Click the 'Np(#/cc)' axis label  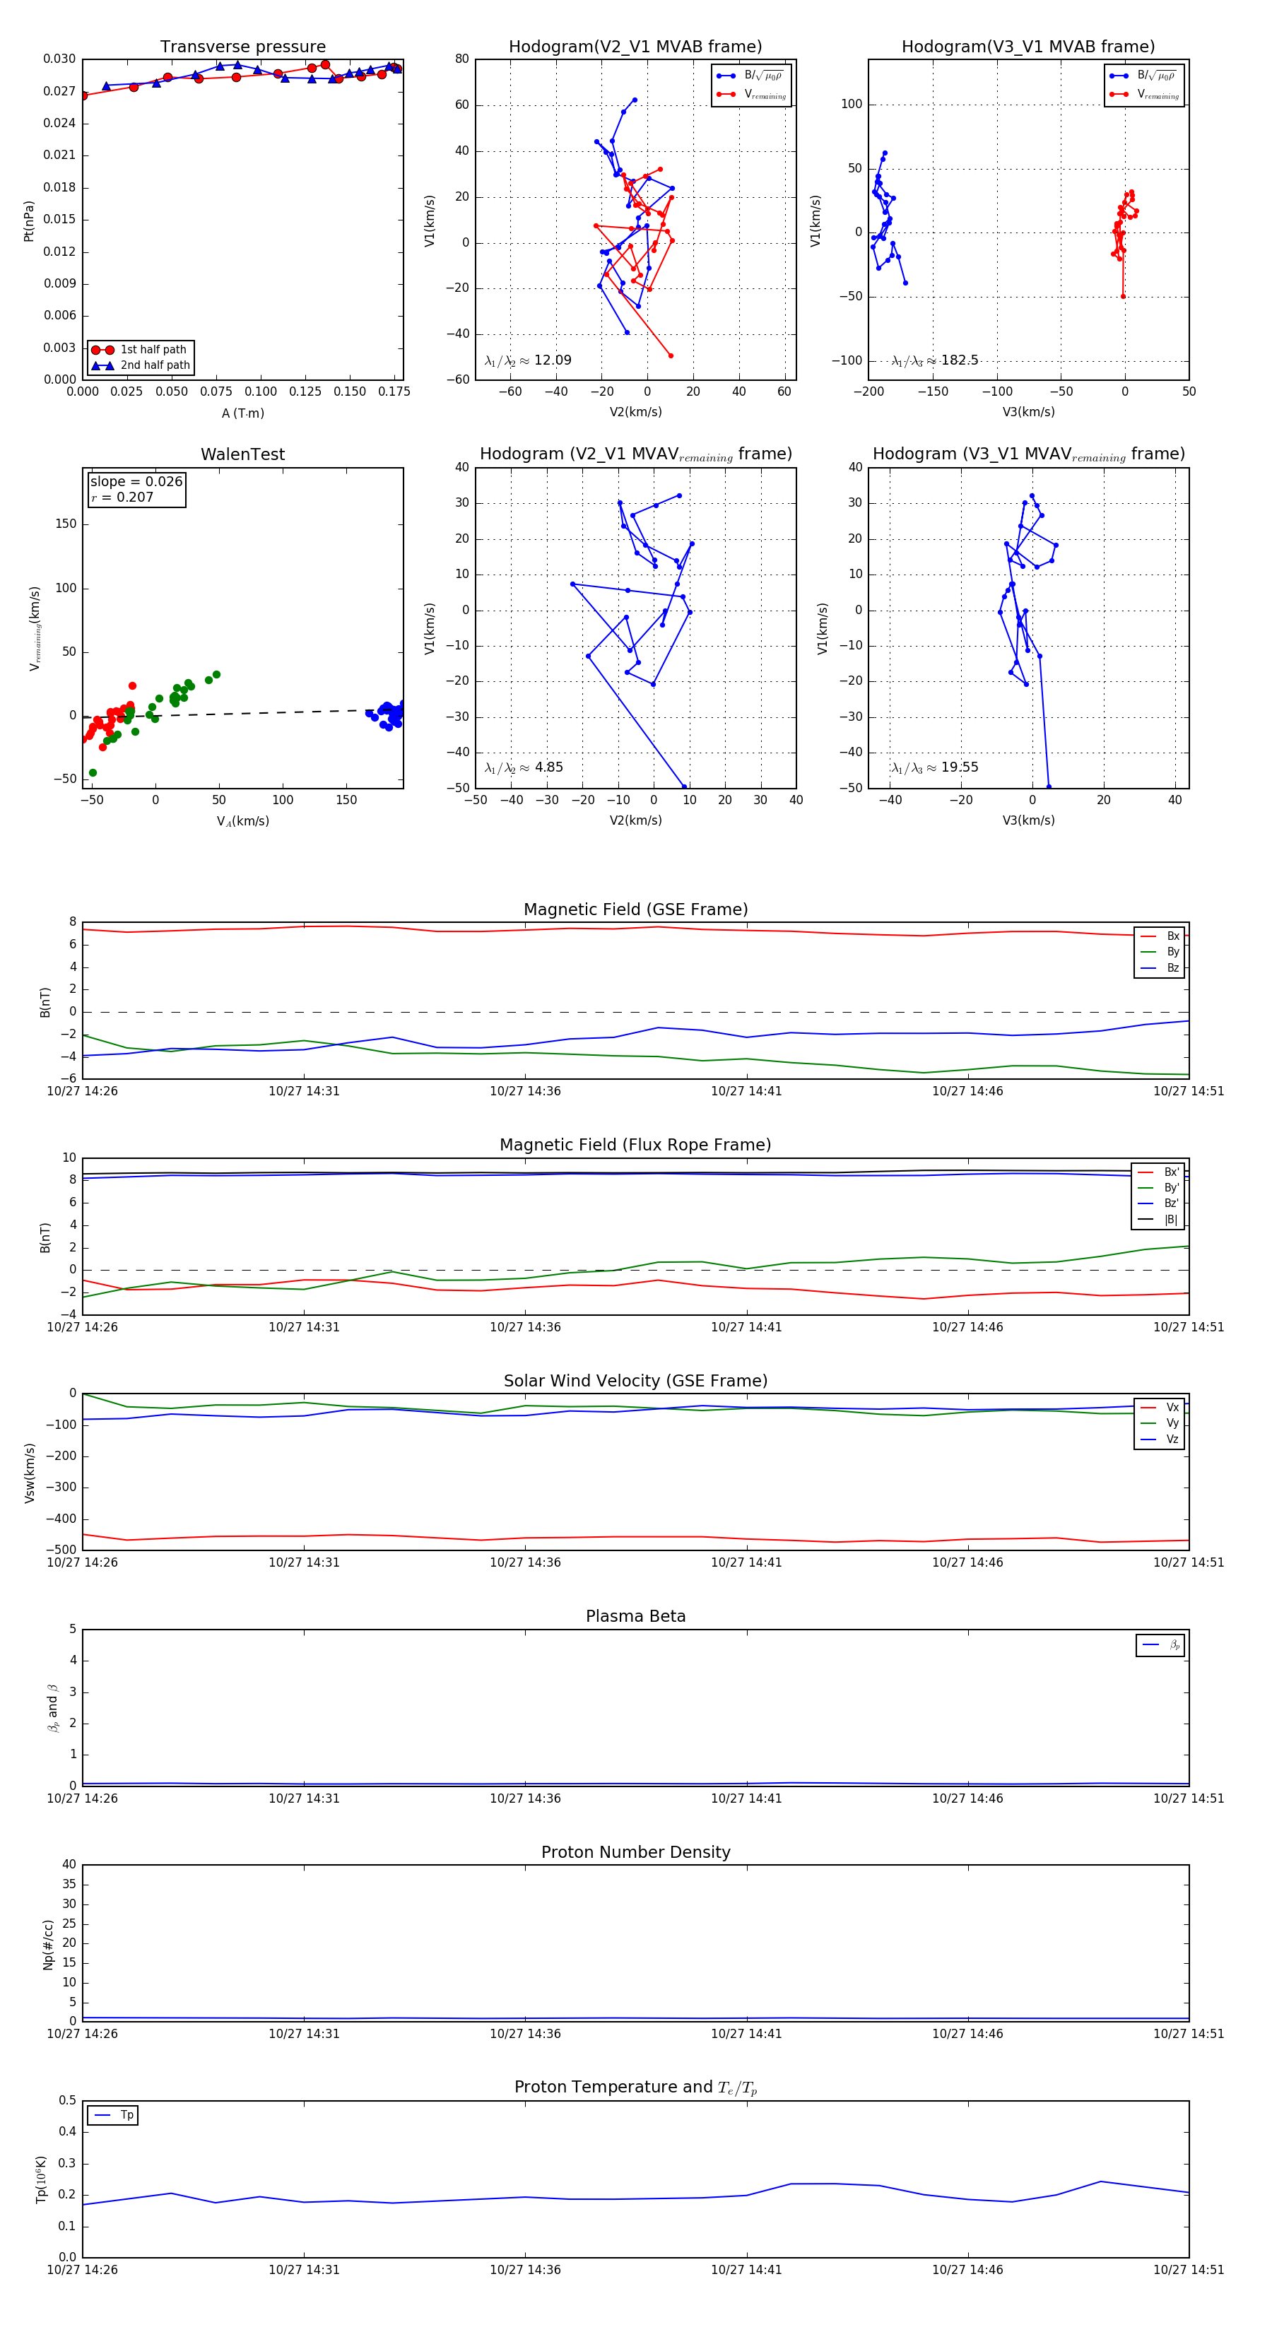(48, 1945)
